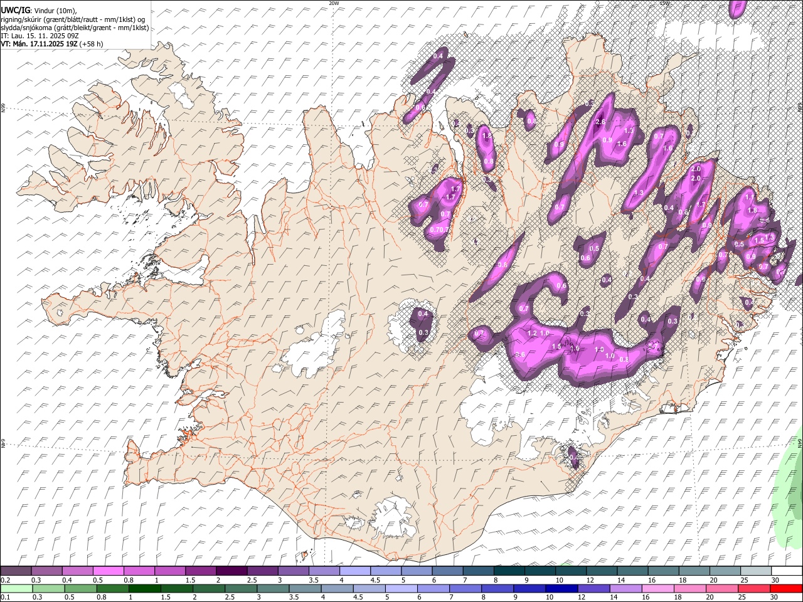Pick the light periwinkle swatch starting at 4, top legend row
Screen dimensions: 803x602
point(355,571)
